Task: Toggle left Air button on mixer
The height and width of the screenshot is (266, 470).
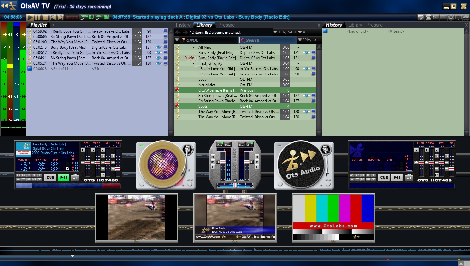Action: (x=220, y=145)
